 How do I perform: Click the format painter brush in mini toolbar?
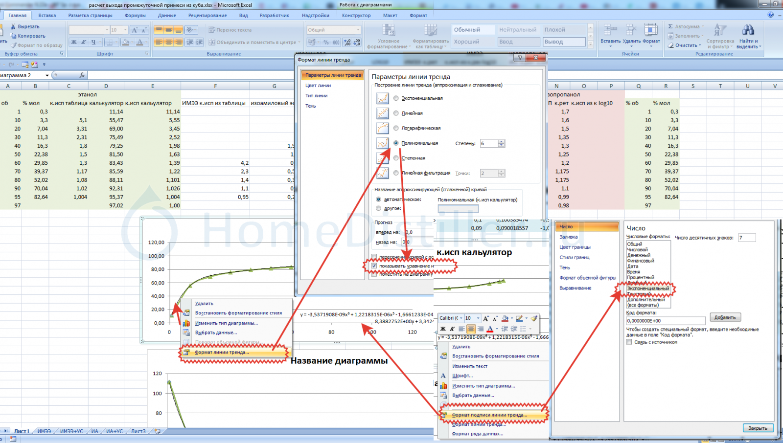point(534,318)
